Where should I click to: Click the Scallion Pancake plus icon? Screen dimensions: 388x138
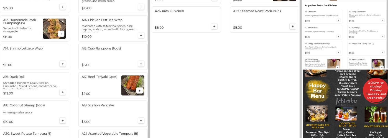(141, 121)
